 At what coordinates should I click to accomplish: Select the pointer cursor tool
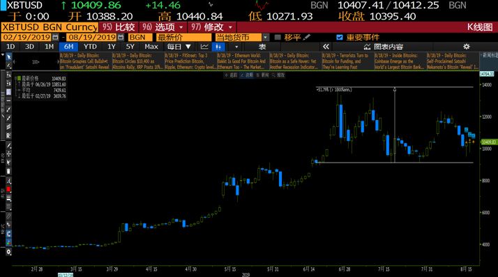tap(8, 57)
